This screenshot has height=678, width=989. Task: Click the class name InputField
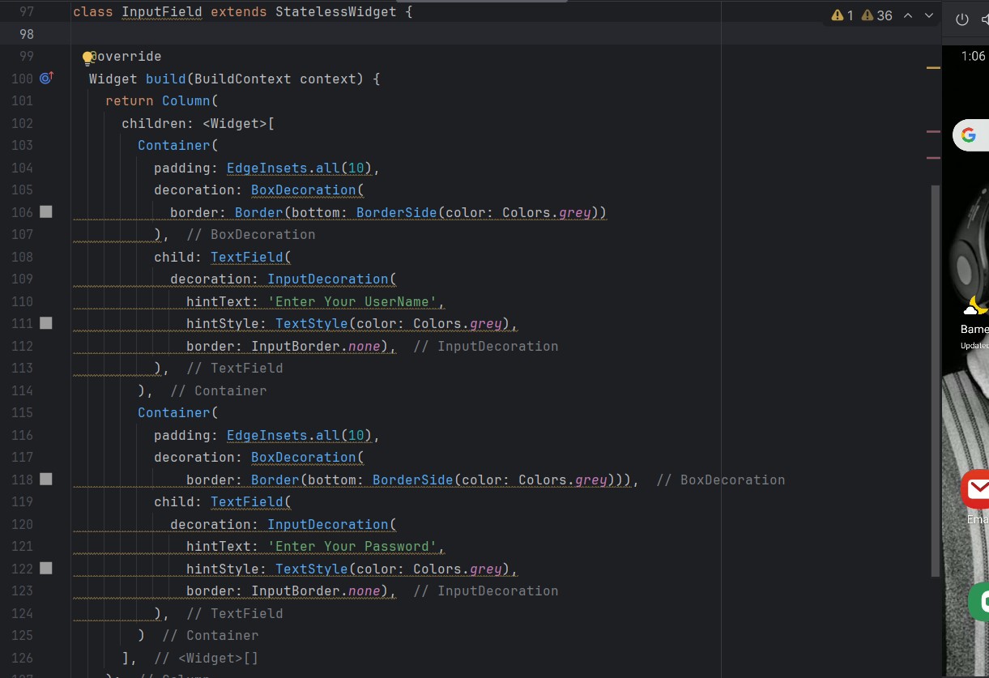pyautogui.click(x=162, y=12)
